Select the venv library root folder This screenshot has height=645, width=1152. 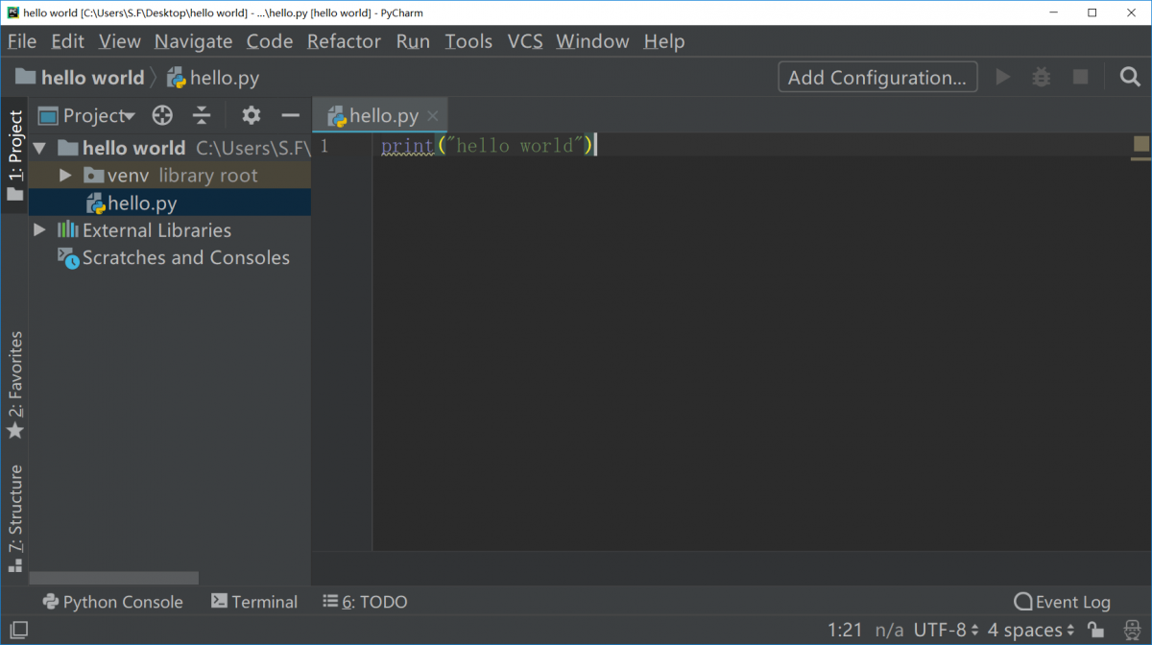pyautogui.click(x=170, y=176)
